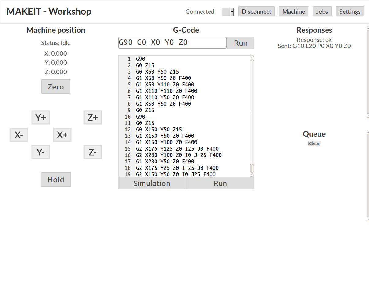Raise the spindle with Z+

(x=92, y=117)
